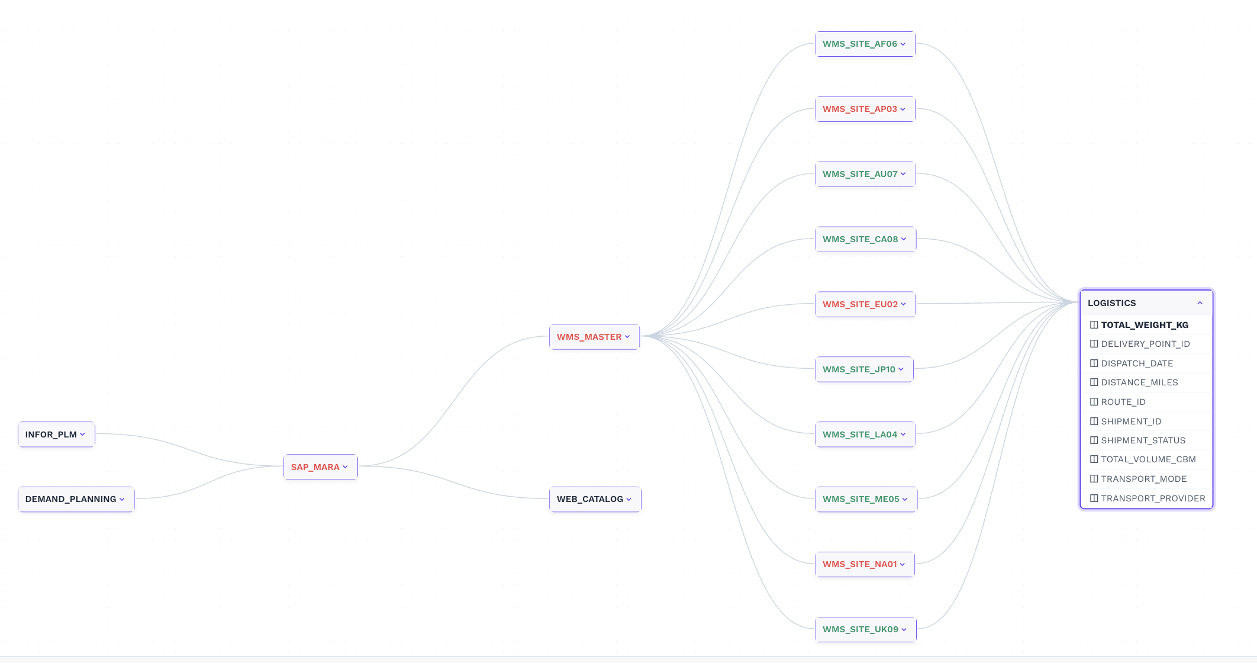Select the bolded TOTAL_WEIGHT_KG field row

[x=1145, y=324]
